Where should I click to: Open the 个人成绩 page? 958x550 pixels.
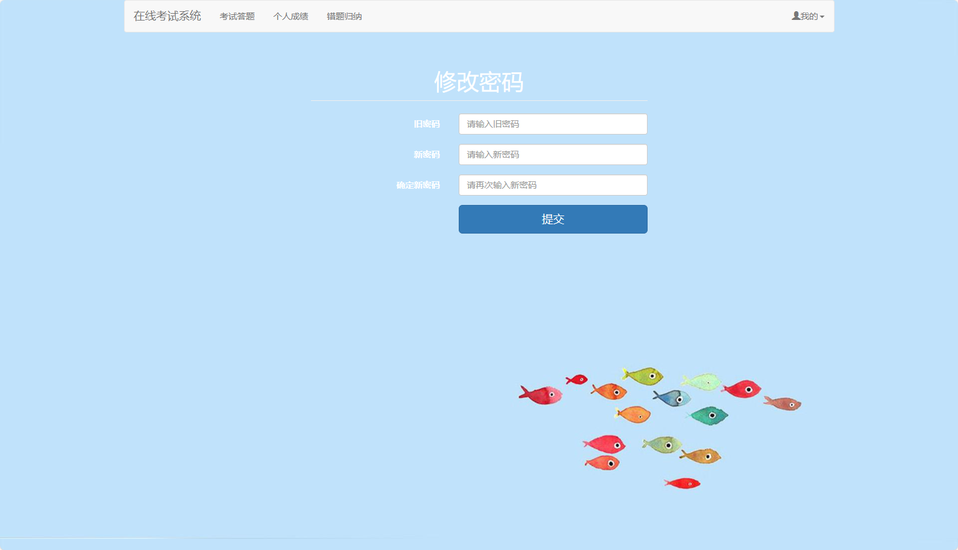point(290,16)
